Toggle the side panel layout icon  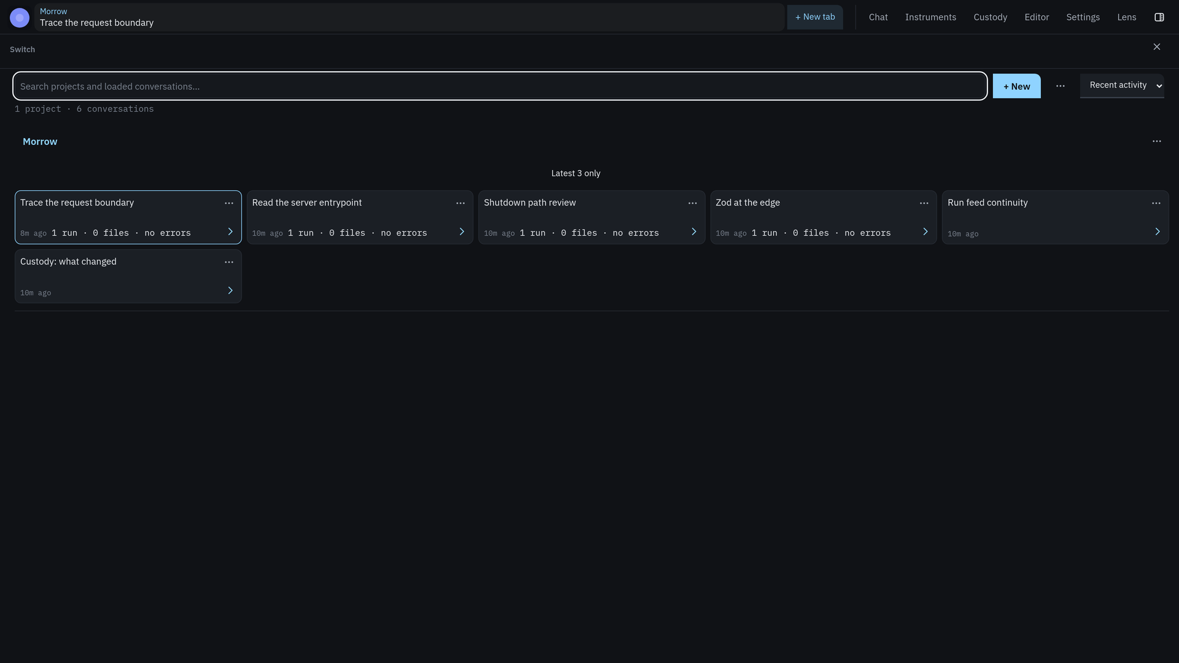click(x=1159, y=17)
